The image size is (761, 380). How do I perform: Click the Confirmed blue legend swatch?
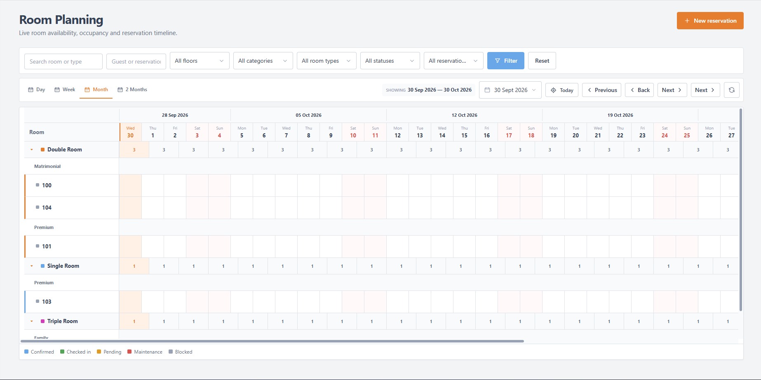[26, 352]
